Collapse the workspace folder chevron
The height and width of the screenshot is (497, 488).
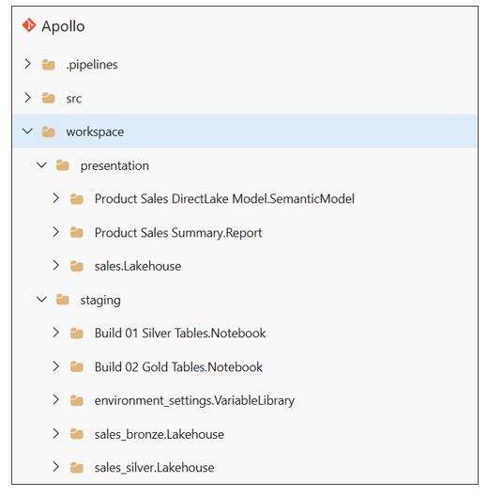click(x=27, y=131)
